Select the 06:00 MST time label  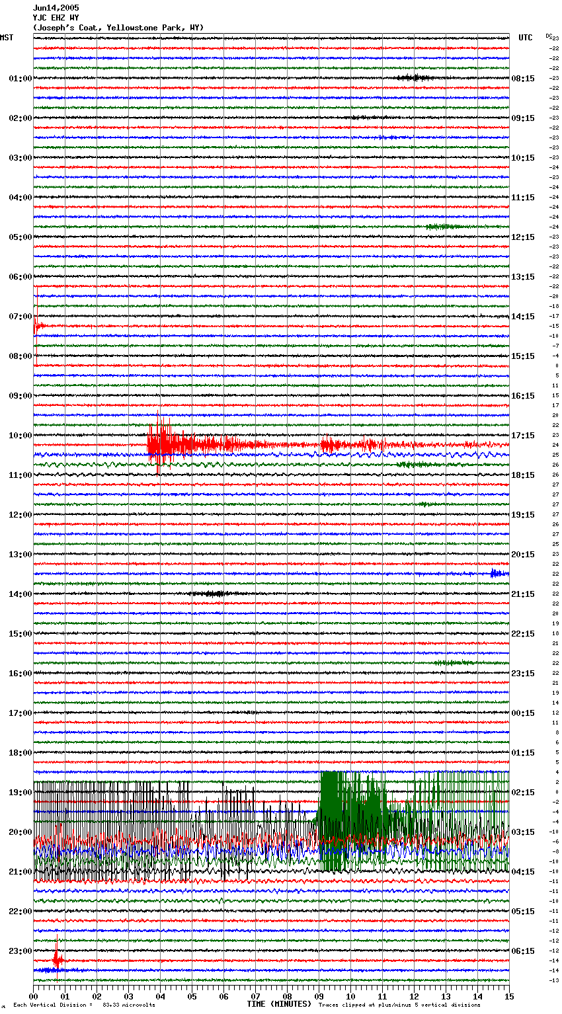coord(20,277)
